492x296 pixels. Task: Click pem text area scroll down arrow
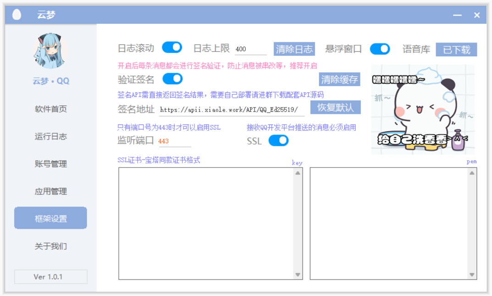472,274
